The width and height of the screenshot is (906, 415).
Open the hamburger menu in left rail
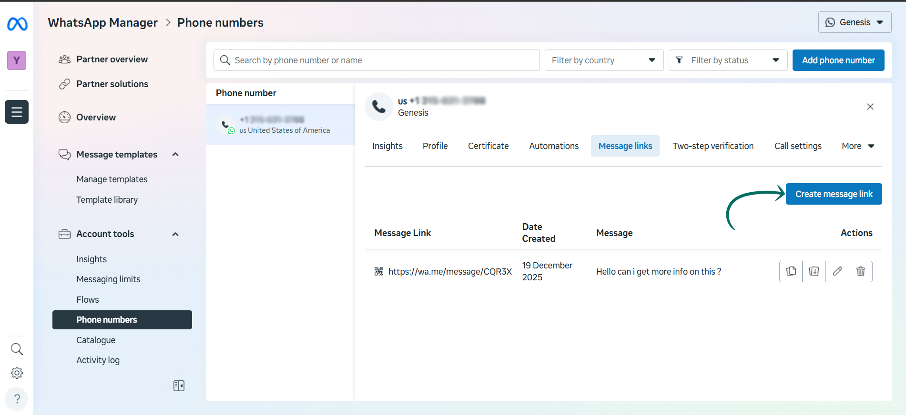[17, 112]
